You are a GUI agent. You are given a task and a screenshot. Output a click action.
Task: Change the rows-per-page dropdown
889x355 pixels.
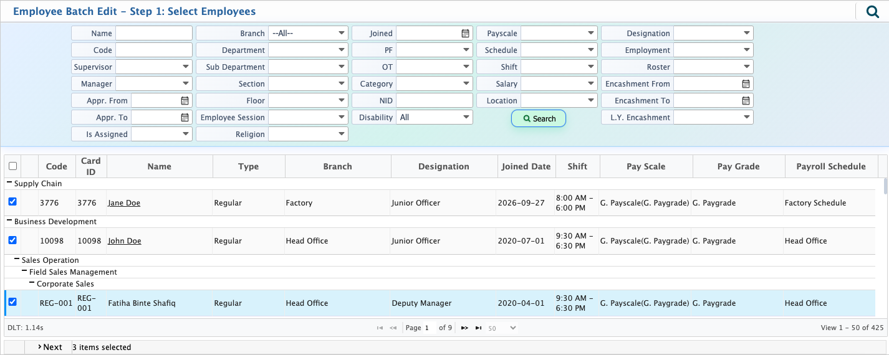[502, 328]
